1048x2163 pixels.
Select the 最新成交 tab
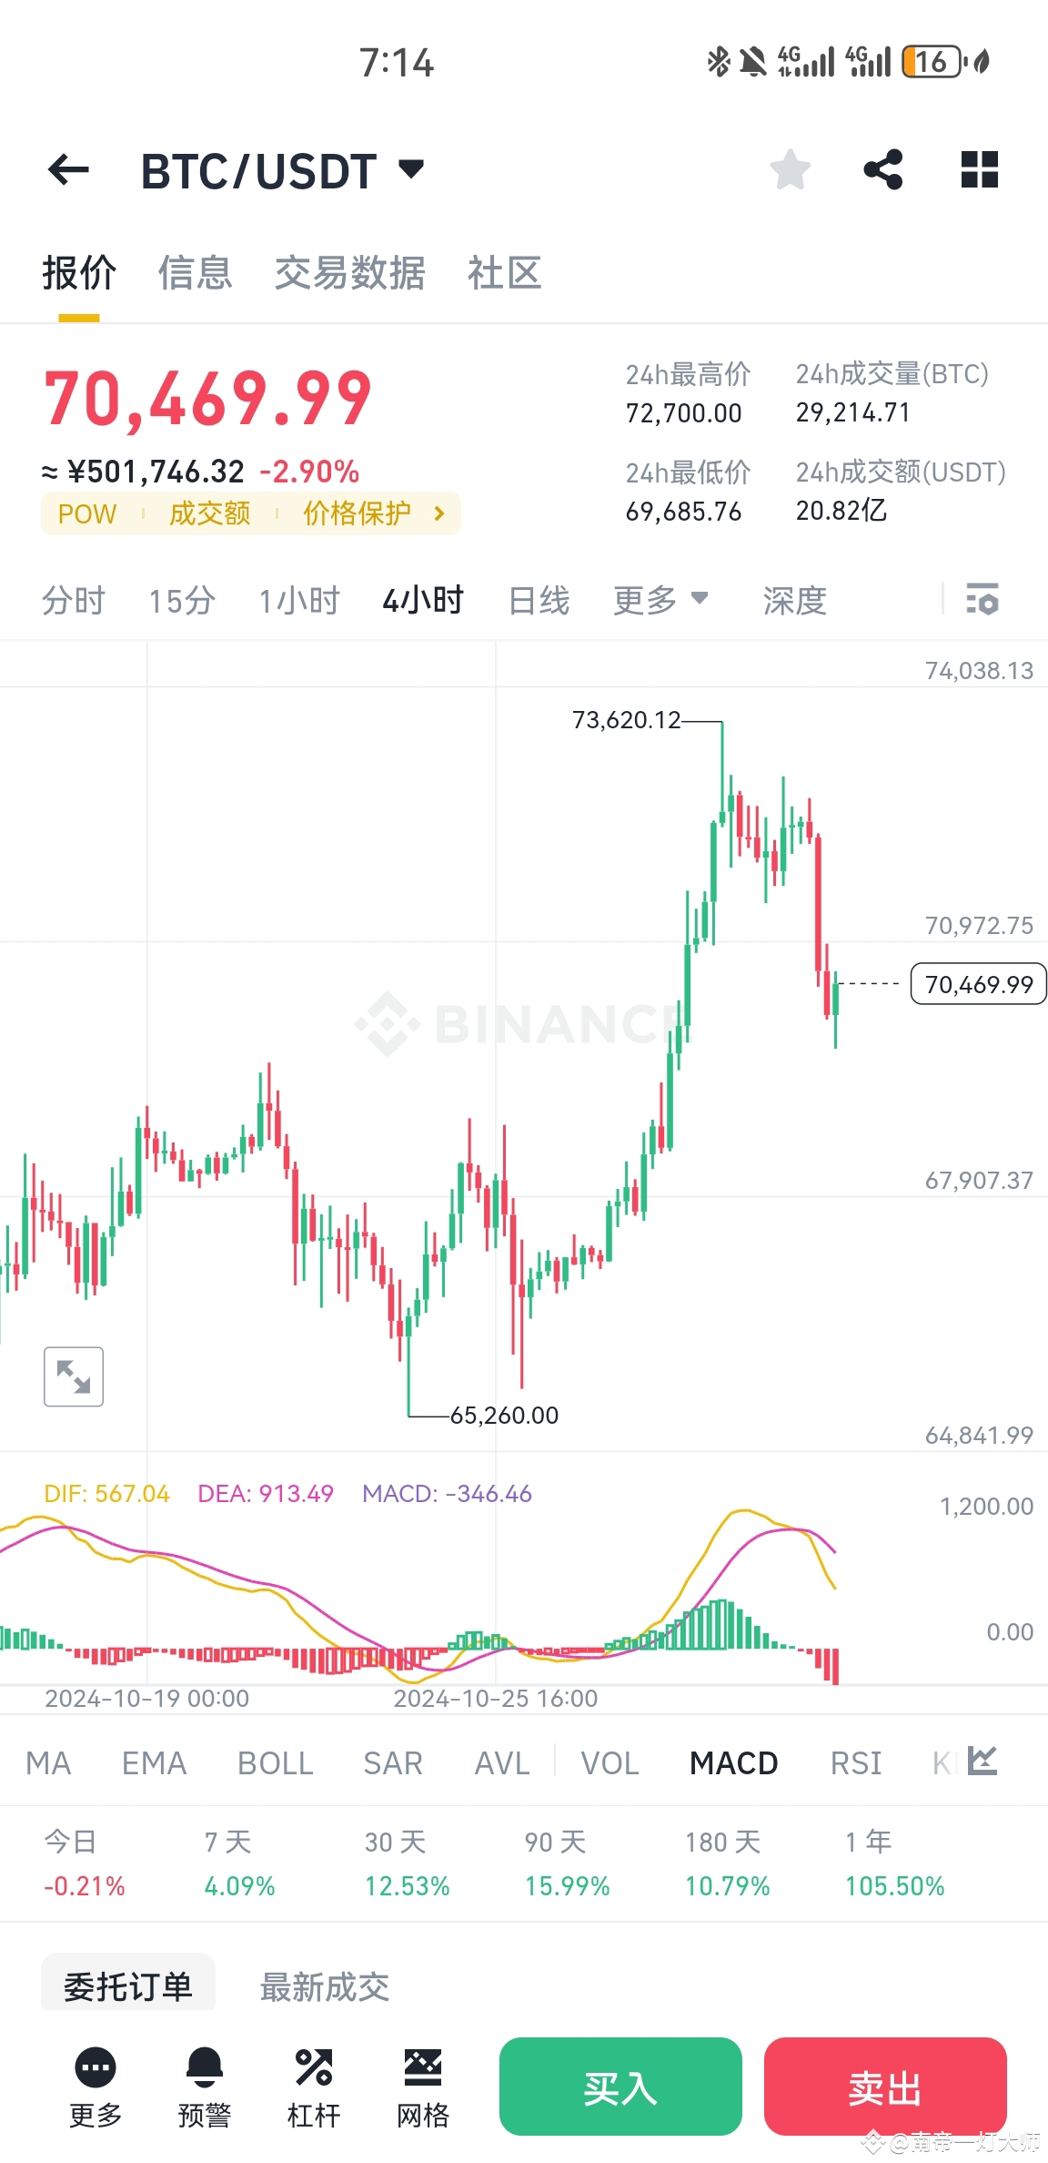click(324, 1987)
